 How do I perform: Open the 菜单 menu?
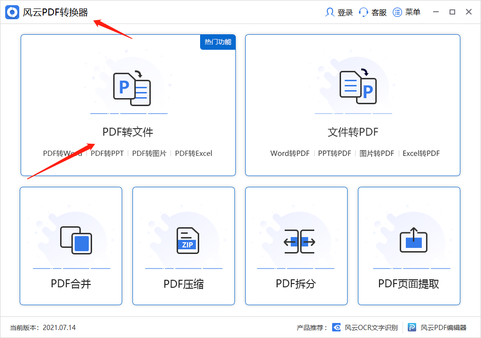pyautogui.click(x=412, y=12)
